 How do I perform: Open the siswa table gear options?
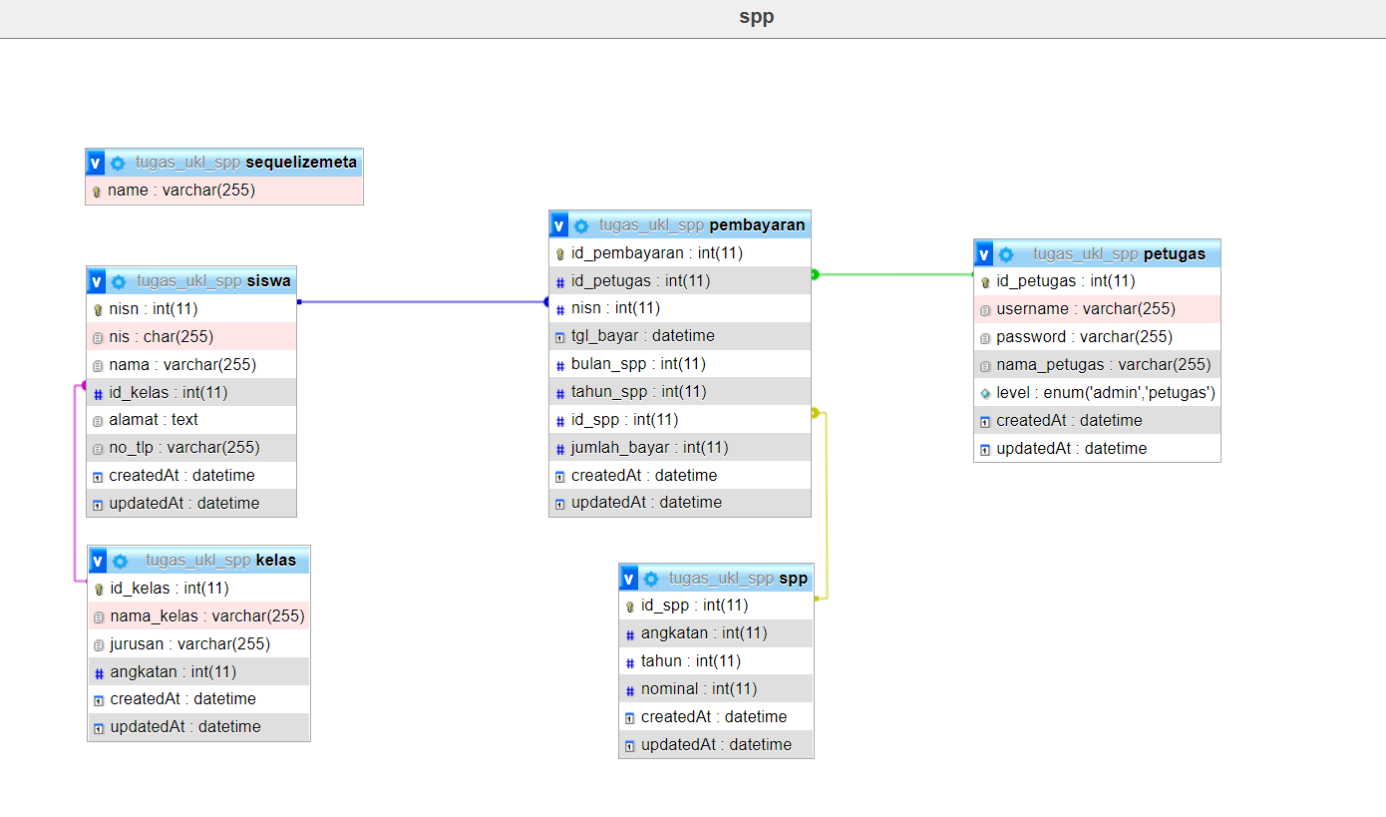[x=119, y=281]
